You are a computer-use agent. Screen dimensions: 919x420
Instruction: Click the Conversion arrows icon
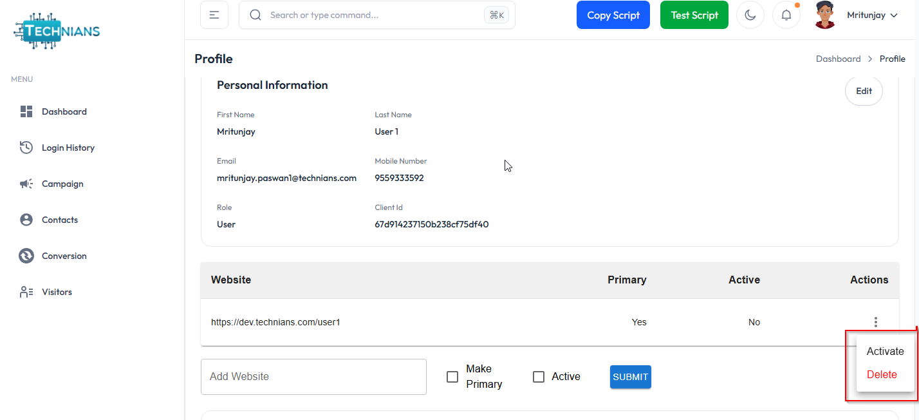pyautogui.click(x=26, y=256)
